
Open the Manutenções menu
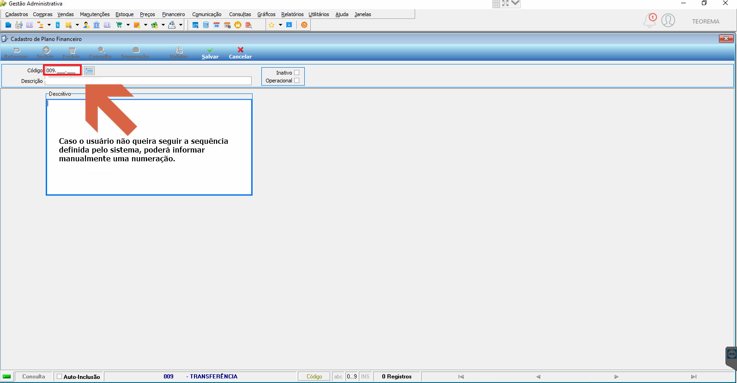[95, 14]
